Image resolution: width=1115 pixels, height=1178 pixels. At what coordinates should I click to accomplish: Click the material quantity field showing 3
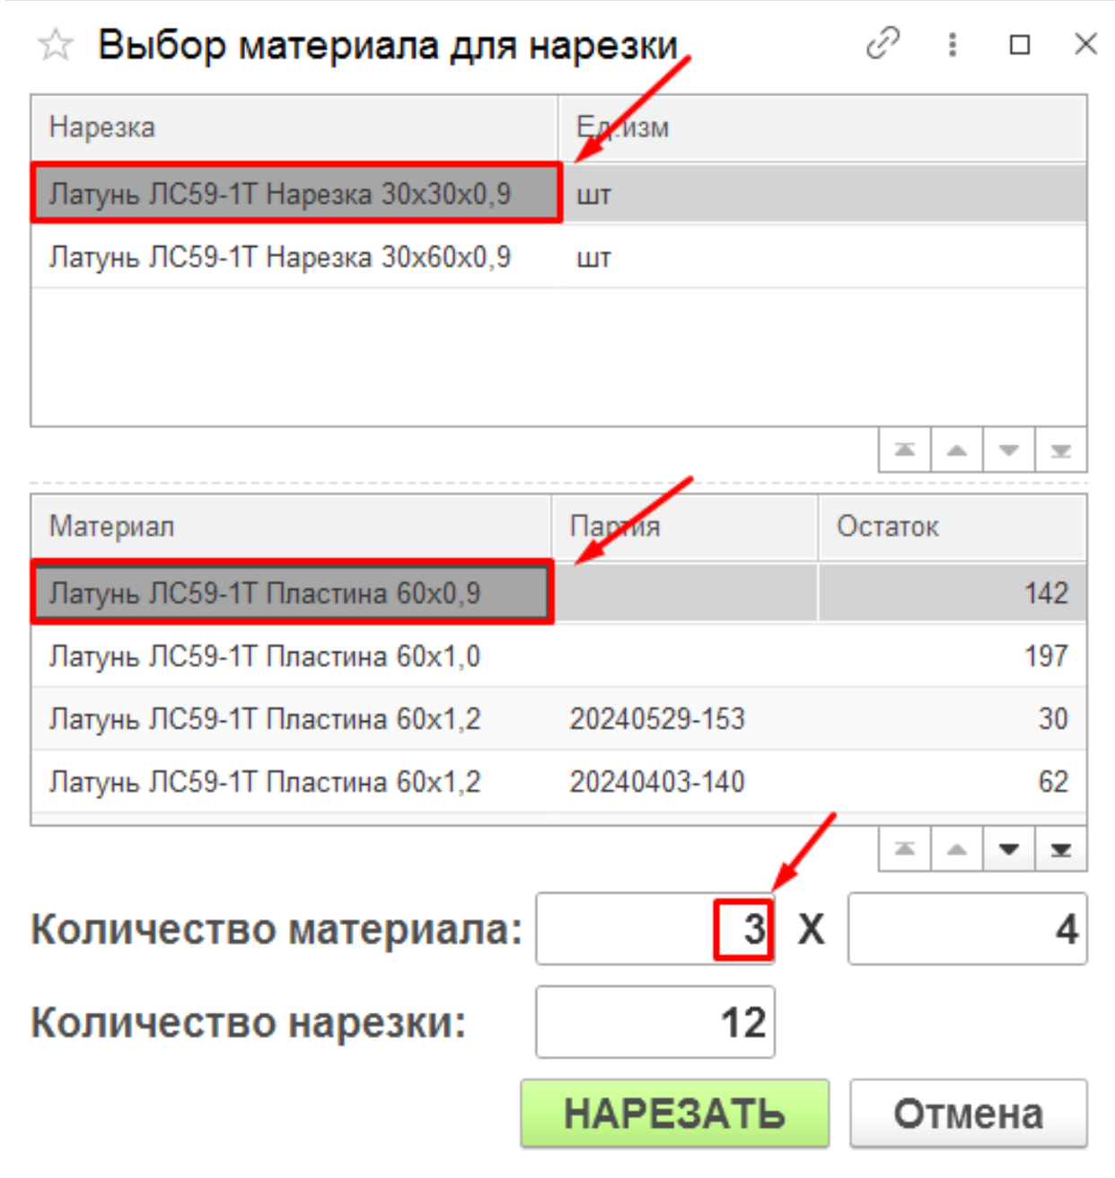click(654, 928)
